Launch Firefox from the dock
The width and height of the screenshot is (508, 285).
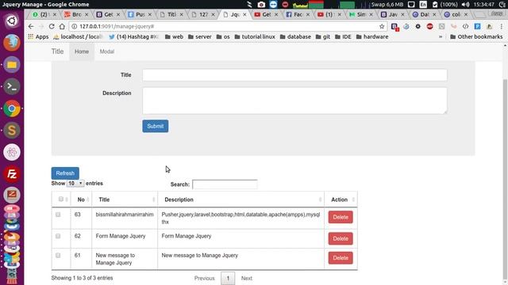[12, 42]
